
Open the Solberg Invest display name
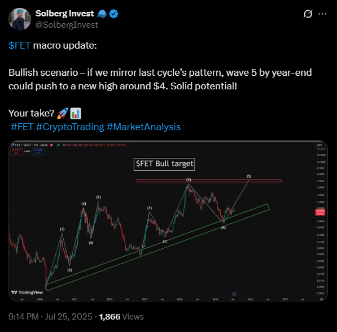(65, 14)
